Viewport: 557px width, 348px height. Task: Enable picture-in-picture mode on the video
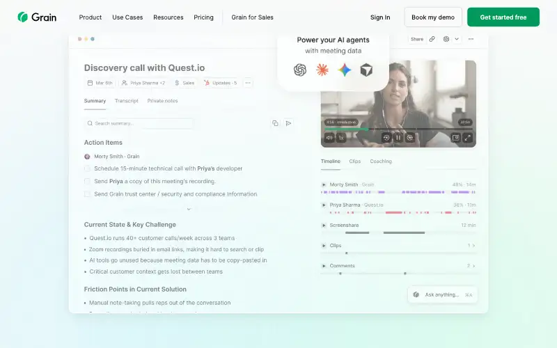point(456,137)
